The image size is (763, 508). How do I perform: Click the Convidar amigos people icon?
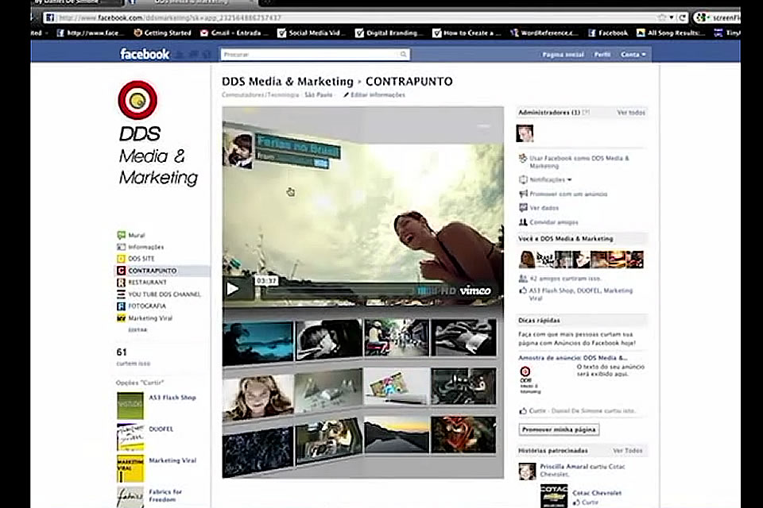click(523, 222)
